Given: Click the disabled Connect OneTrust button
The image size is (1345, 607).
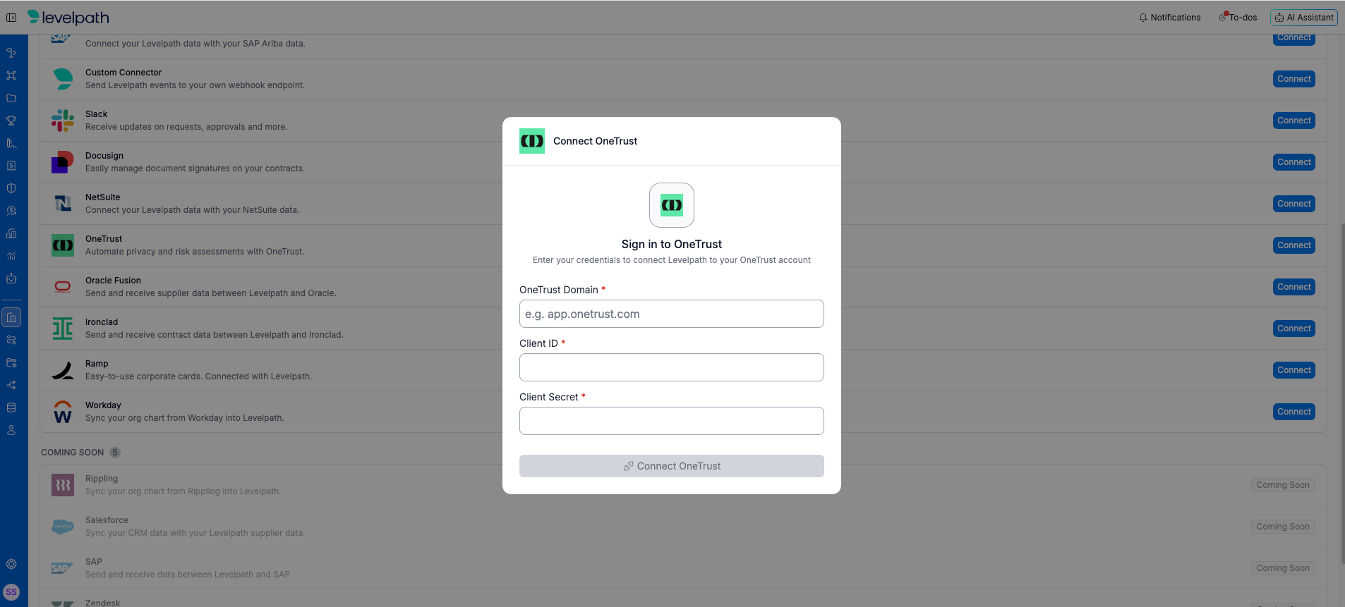Looking at the screenshot, I should (x=672, y=466).
